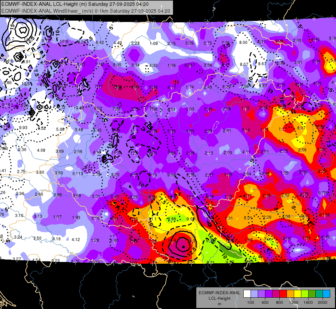Click the violet swatch before the magenta one
The image size is (336, 309).
269,294
